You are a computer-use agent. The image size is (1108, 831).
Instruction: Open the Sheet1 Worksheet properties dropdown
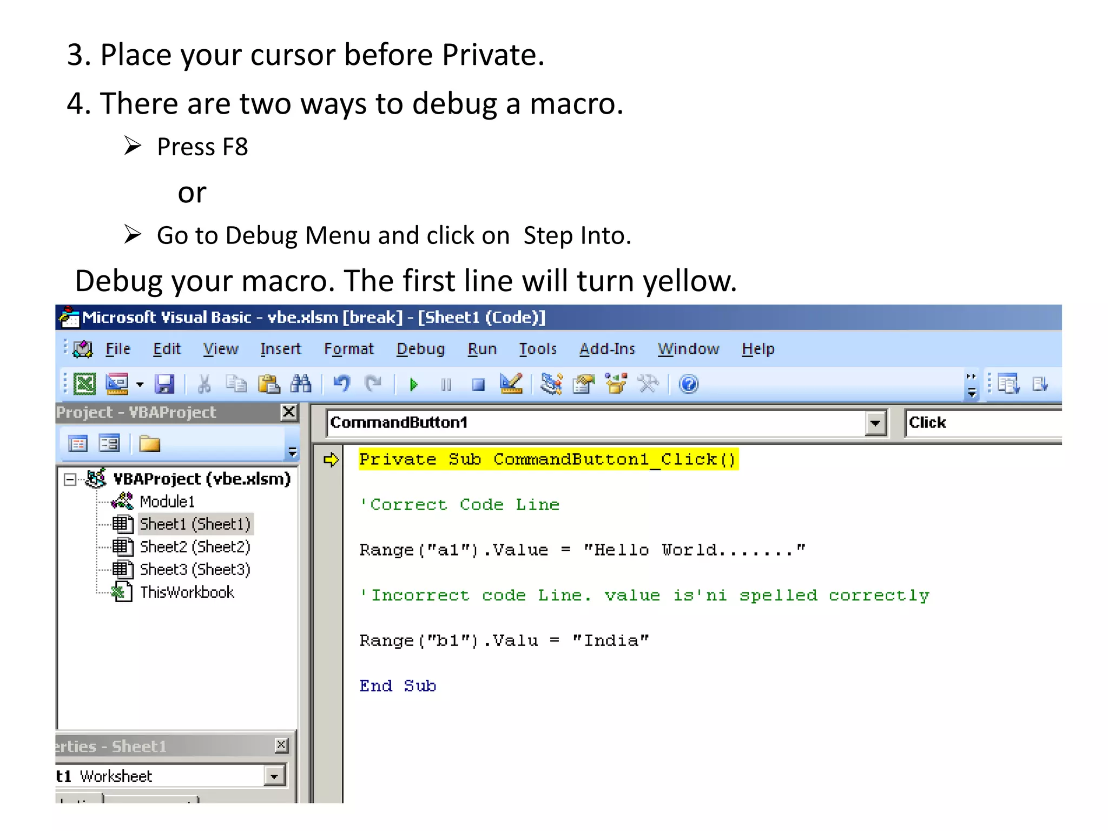point(275,777)
